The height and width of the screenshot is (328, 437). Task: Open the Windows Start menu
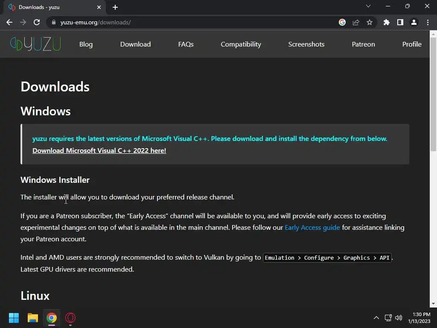point(14,318)
